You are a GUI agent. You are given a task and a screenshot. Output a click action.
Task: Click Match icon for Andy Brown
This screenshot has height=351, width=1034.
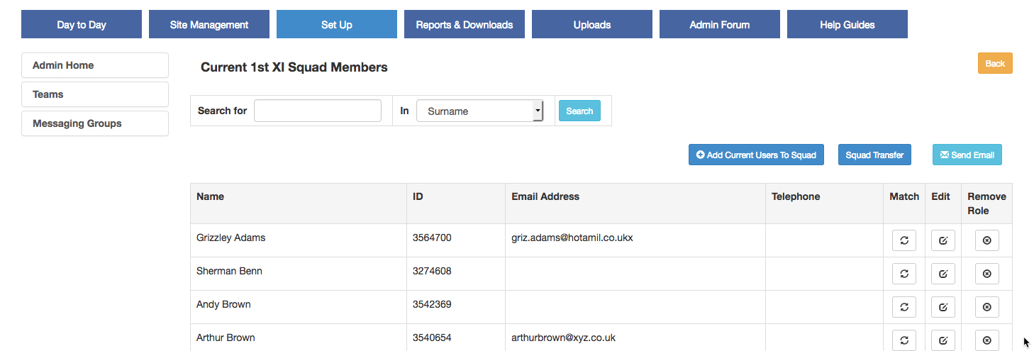(904, 307)
